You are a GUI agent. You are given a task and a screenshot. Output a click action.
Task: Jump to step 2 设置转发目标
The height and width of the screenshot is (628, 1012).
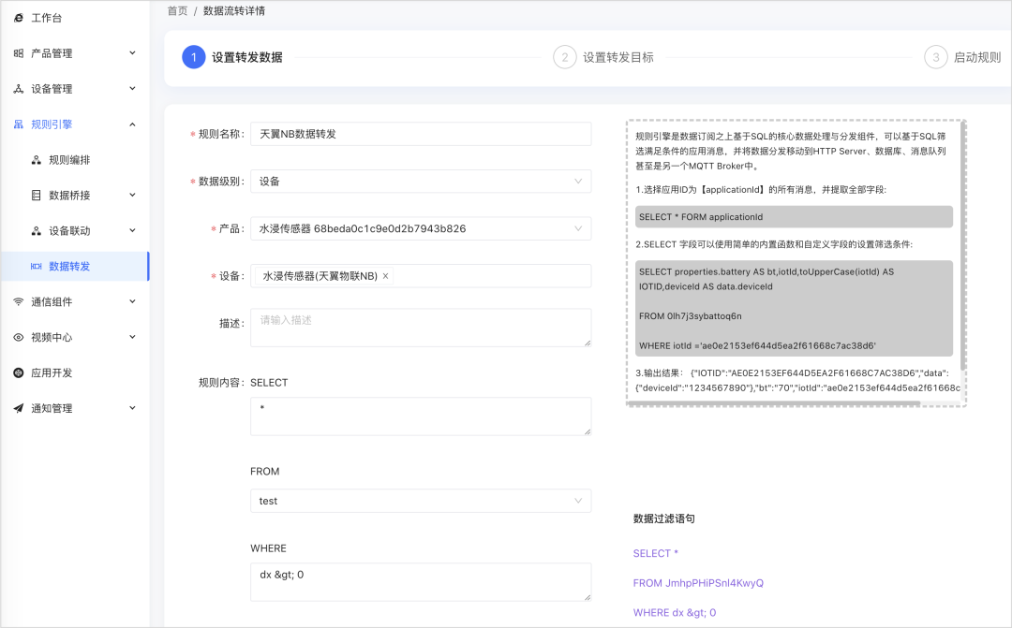click(x=603, y=57)
